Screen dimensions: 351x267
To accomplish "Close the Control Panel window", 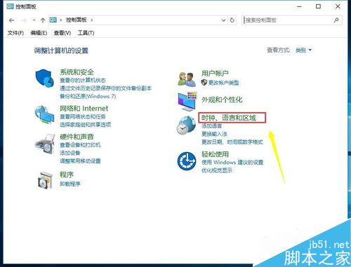I will (x=338, y=6).
